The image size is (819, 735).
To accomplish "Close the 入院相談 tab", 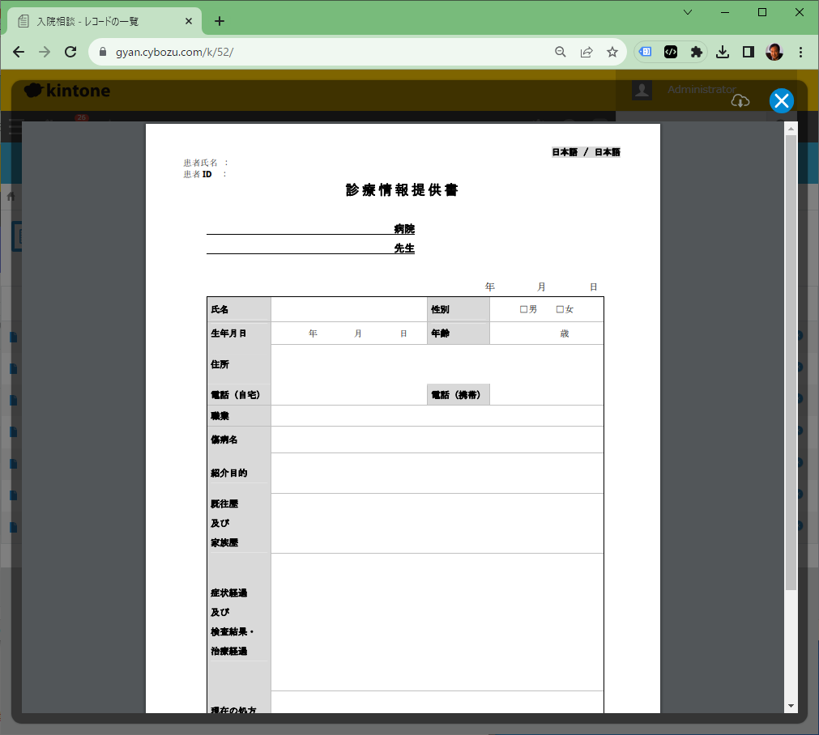I will coord(189,21).
